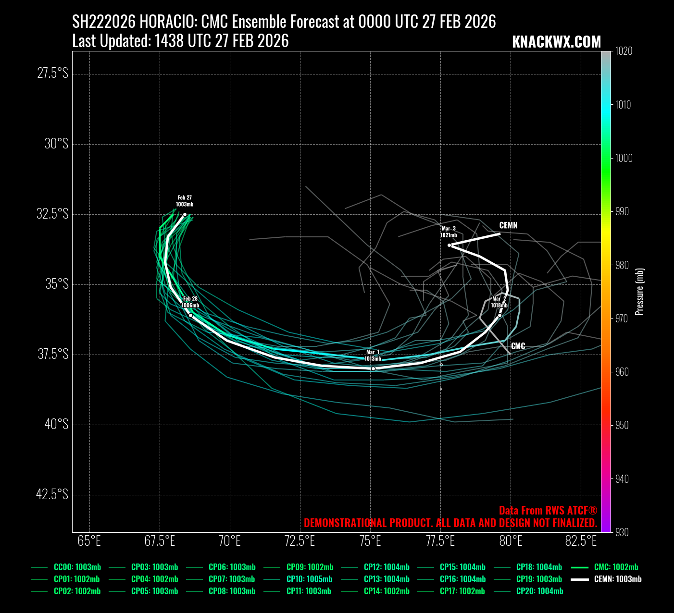Open the KNACKWX.COM watermark link
Image resolution: width=674 pixels, height=613 pixels.
click(556, 42)
